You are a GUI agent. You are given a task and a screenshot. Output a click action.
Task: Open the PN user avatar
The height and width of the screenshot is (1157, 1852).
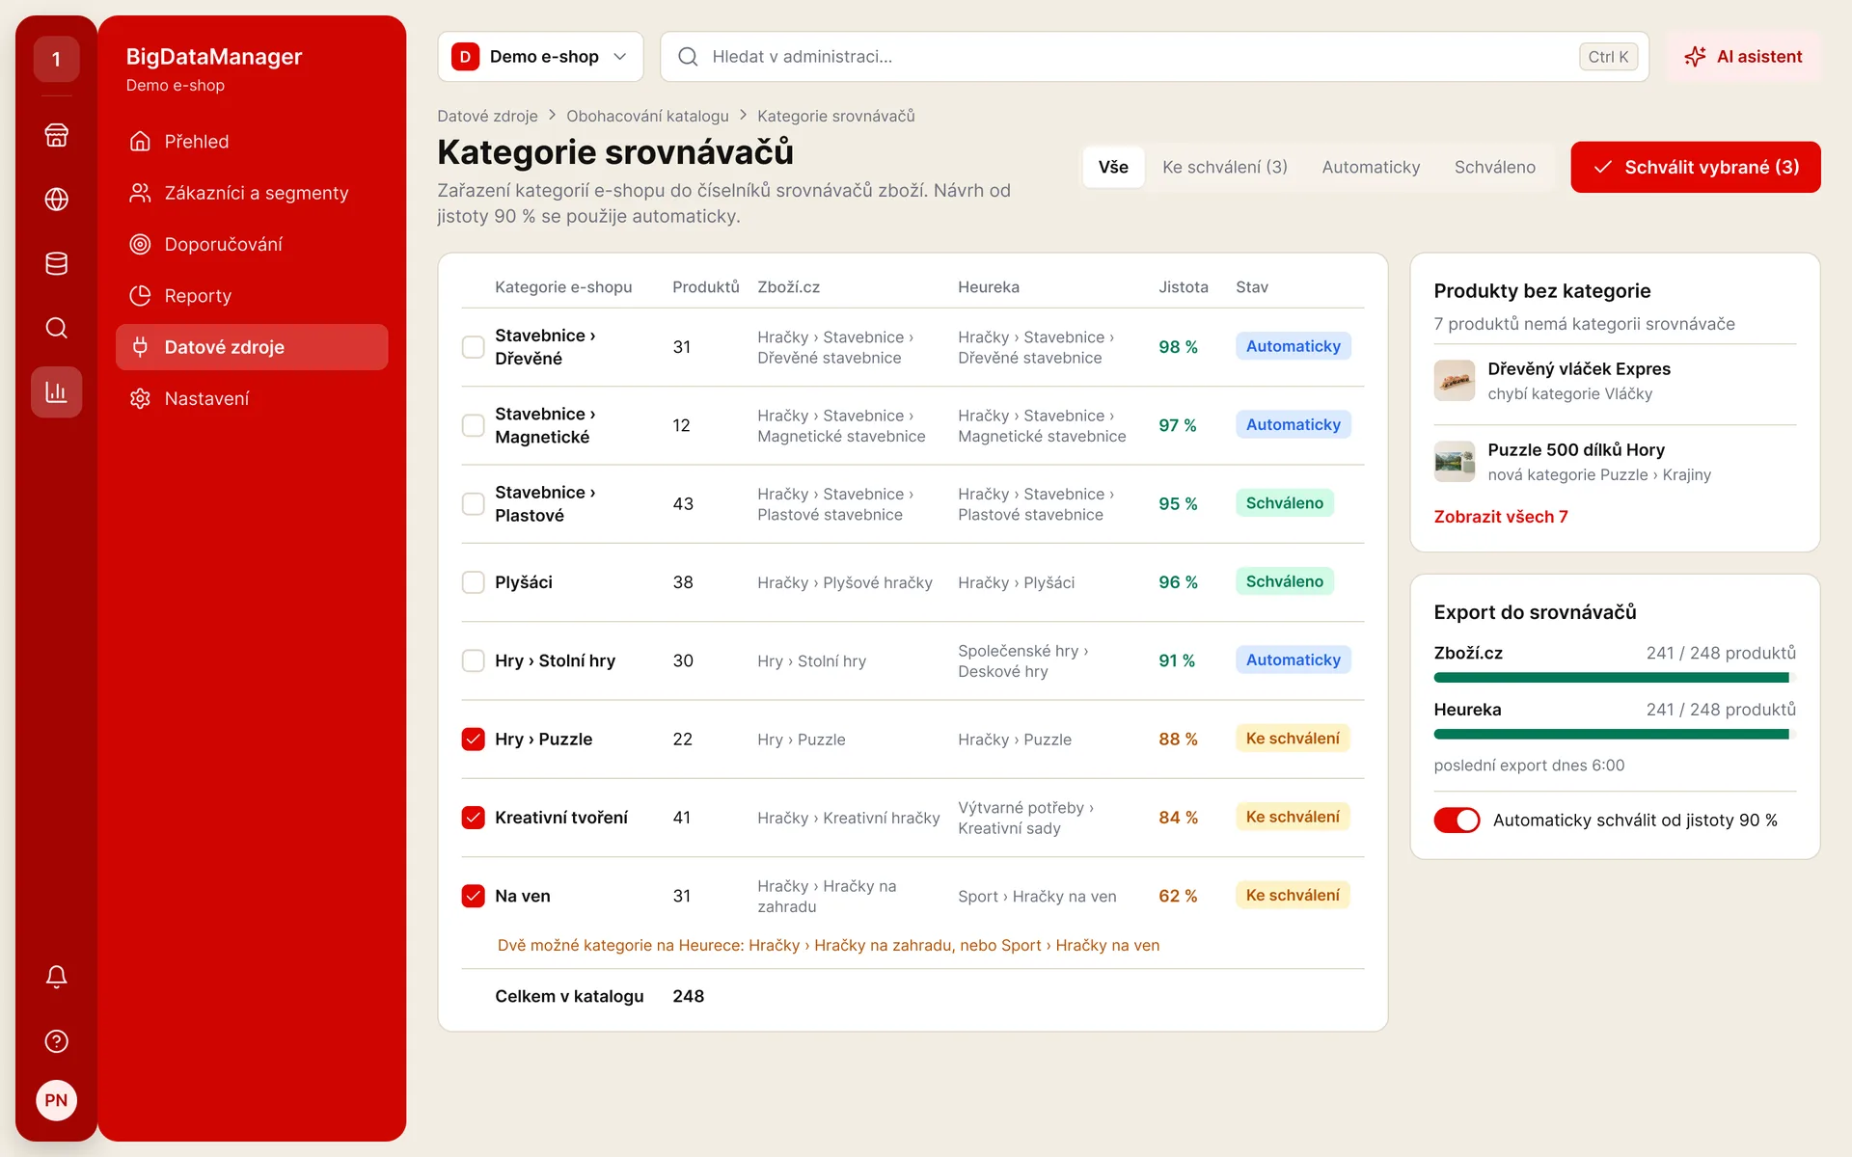click(x=56, y=1100)
